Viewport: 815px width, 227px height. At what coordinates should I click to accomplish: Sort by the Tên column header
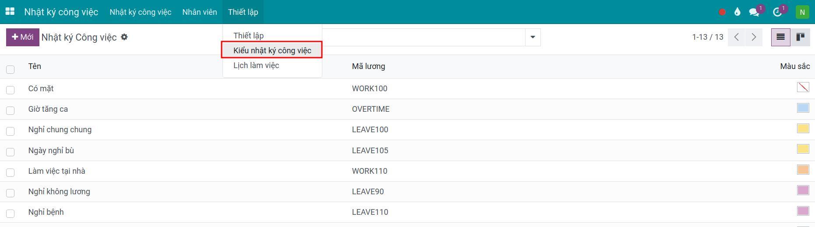tap(35, 66)
